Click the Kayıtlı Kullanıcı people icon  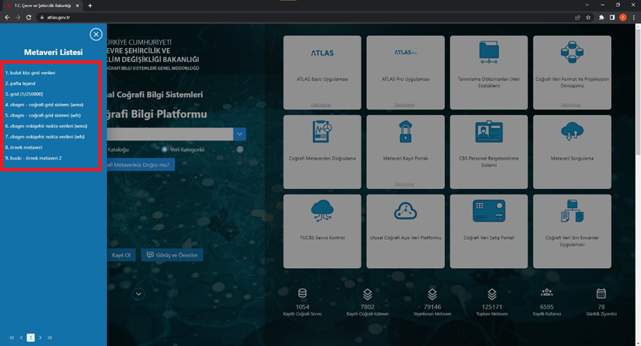[547, 293]
